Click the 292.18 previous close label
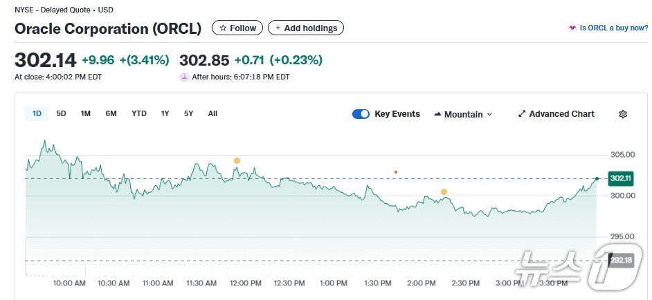This screenshot has width=652, height=300. [620, 261]
